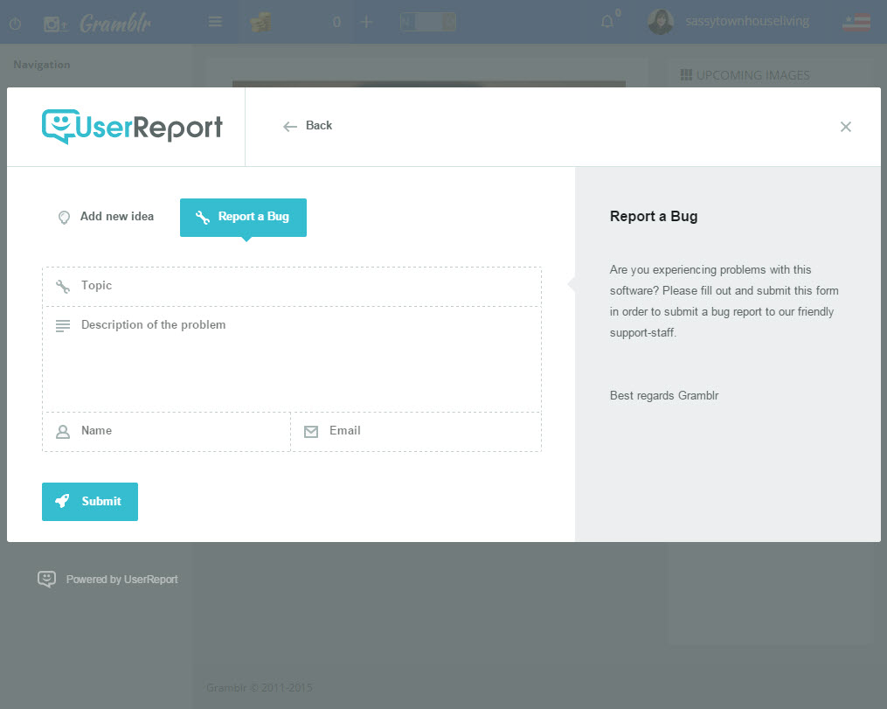887x709 pixels.
Task: Open the hamburger menu icon
Action: (215, 22)
